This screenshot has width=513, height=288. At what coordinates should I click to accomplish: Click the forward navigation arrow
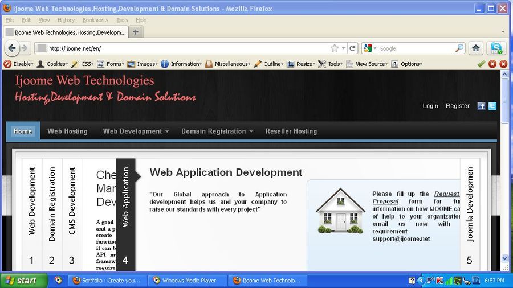point(25,48)
